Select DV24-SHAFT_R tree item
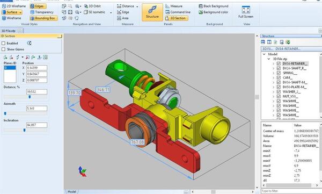Image resolution: width=322 pixels, height=194 pixels. [294, 68]
